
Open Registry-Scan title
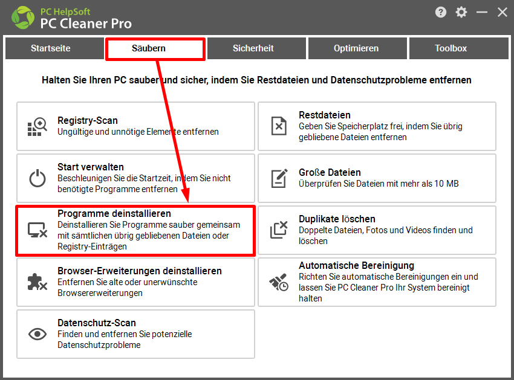(88, 121)
